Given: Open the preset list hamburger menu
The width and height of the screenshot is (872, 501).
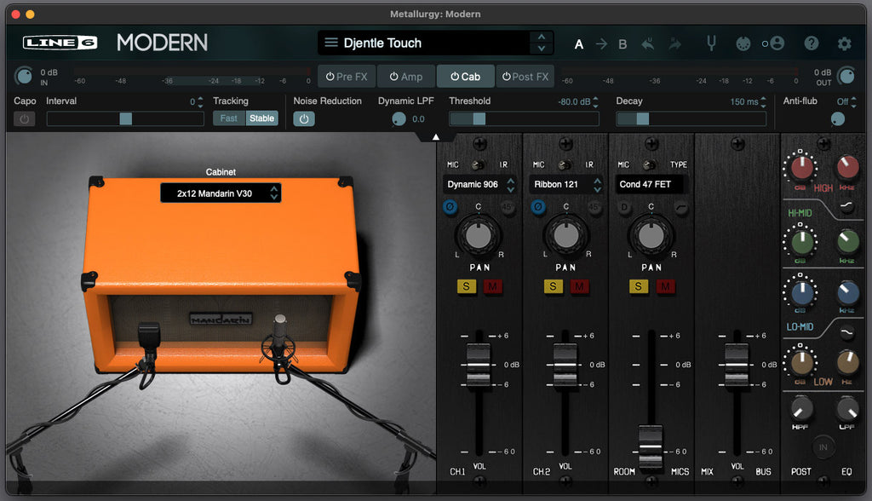Looking at the screenshot, I should pos(331,43).
